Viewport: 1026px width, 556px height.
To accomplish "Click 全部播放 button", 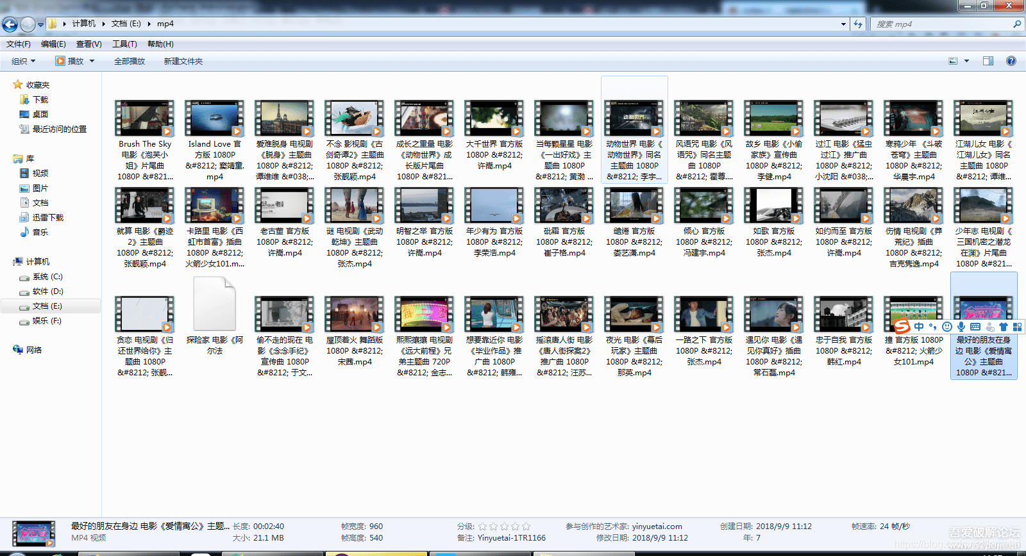I will [130, 61].
